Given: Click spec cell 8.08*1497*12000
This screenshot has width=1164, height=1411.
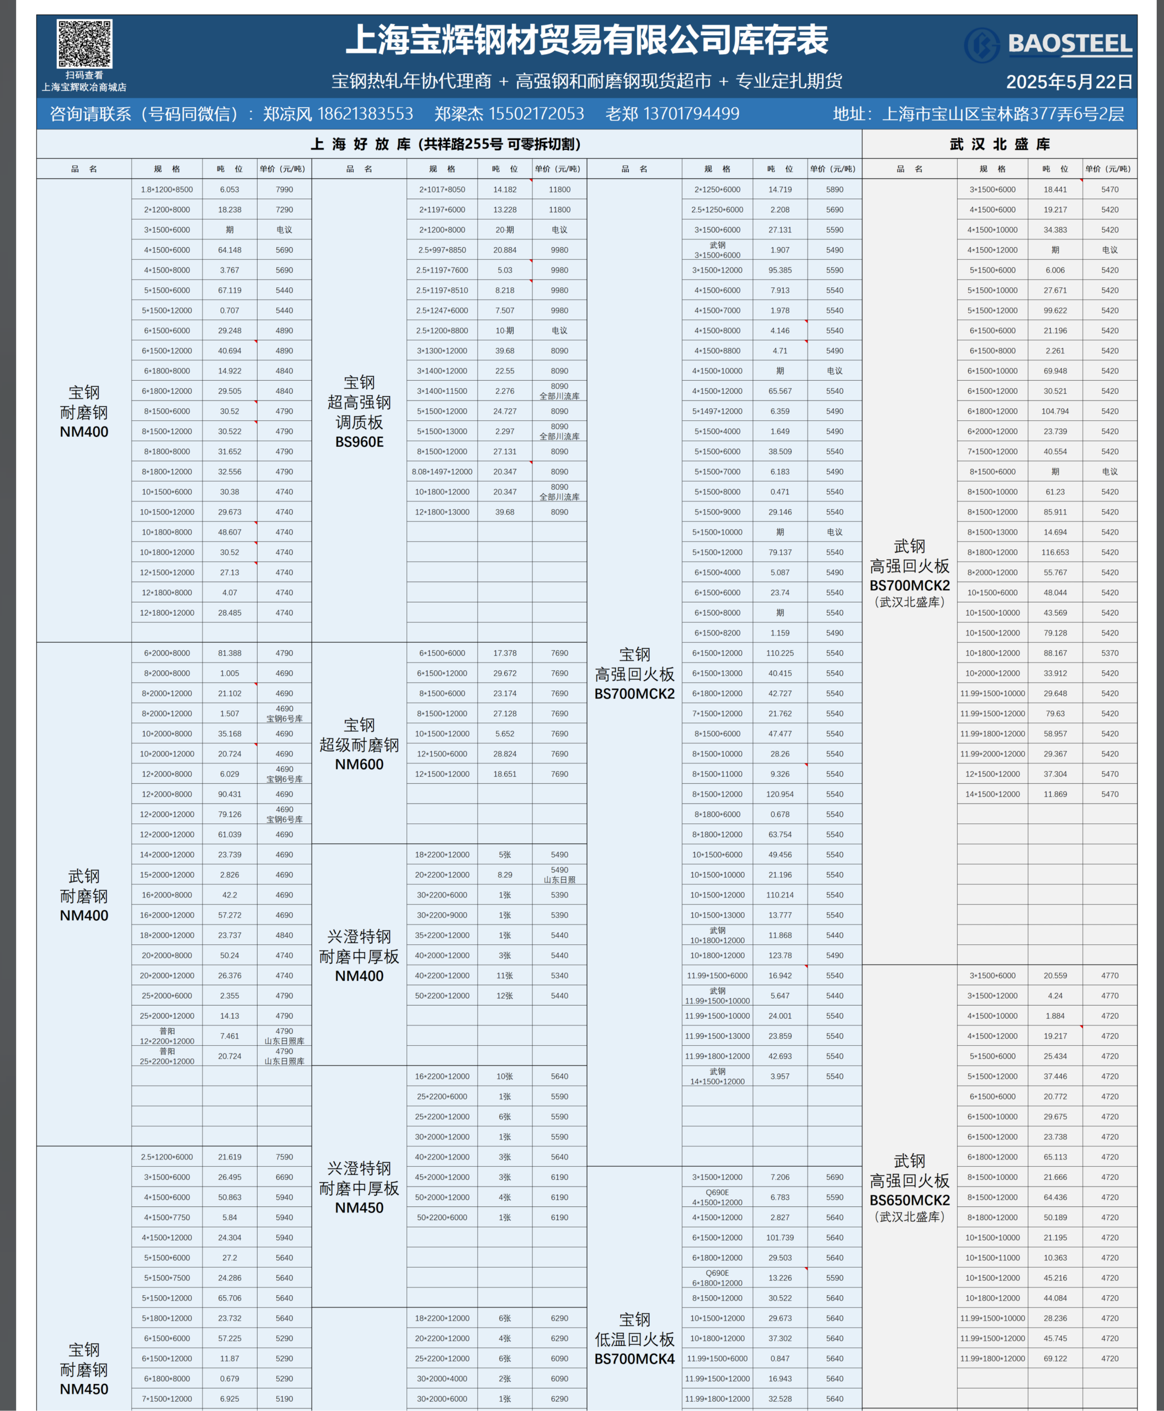Looking at the screenshot, I should tap(442, 472).
